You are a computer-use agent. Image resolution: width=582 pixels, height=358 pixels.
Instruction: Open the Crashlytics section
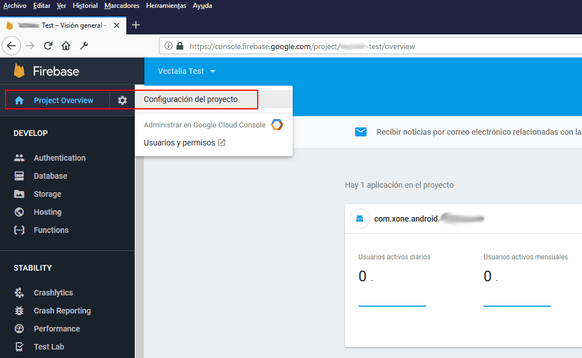pyautogui.click(x=54, y=293)
